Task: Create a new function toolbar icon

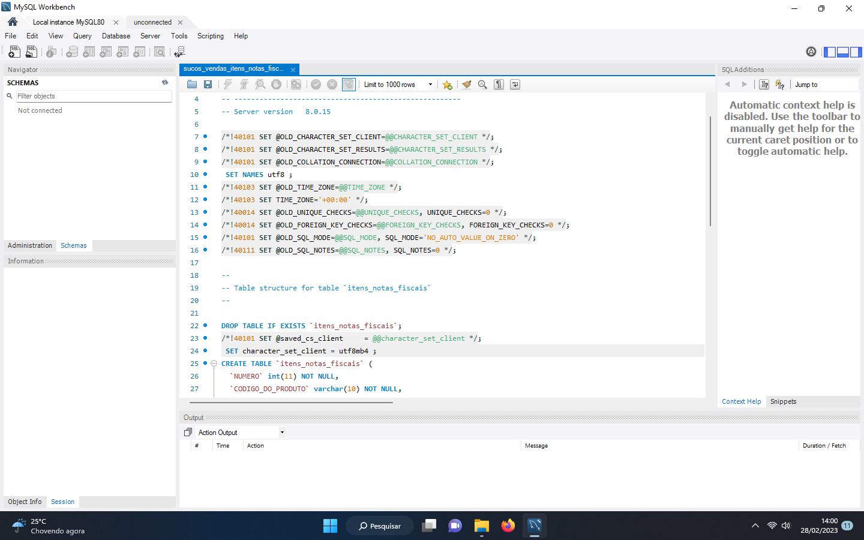Action: (x=139, y=52)
